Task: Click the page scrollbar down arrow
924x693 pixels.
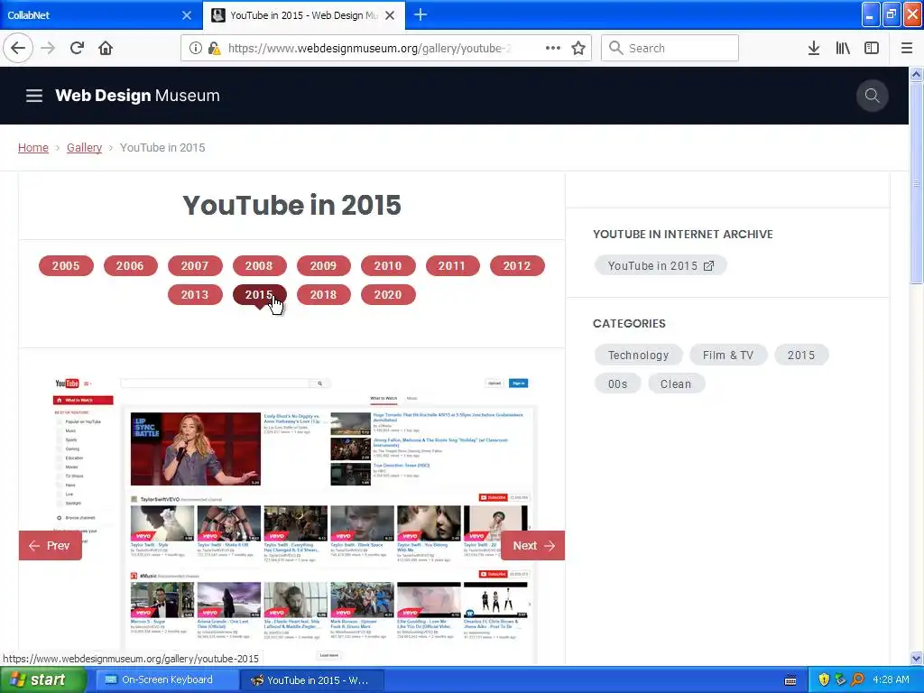Action: (916, 658)
